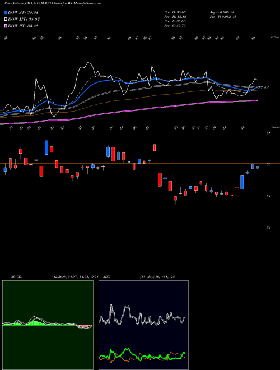This screenshot has height=370, width=280.
Task: Click the 32 price axis label
Action: pos(268,228)
